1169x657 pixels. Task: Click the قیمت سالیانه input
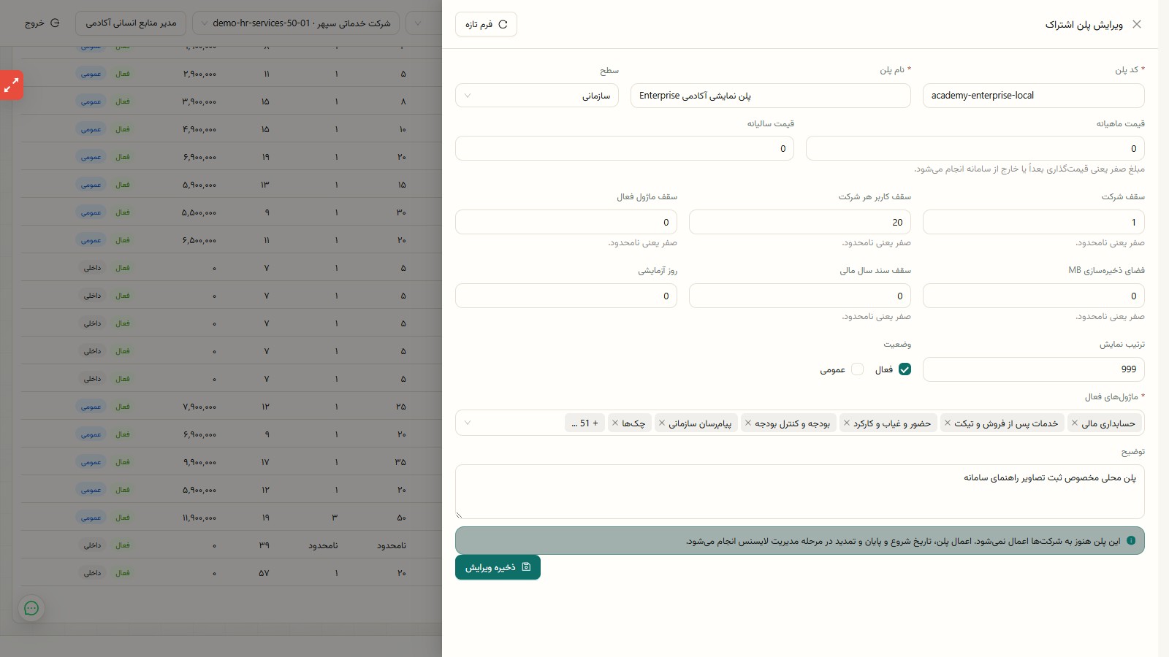point(625,148)
